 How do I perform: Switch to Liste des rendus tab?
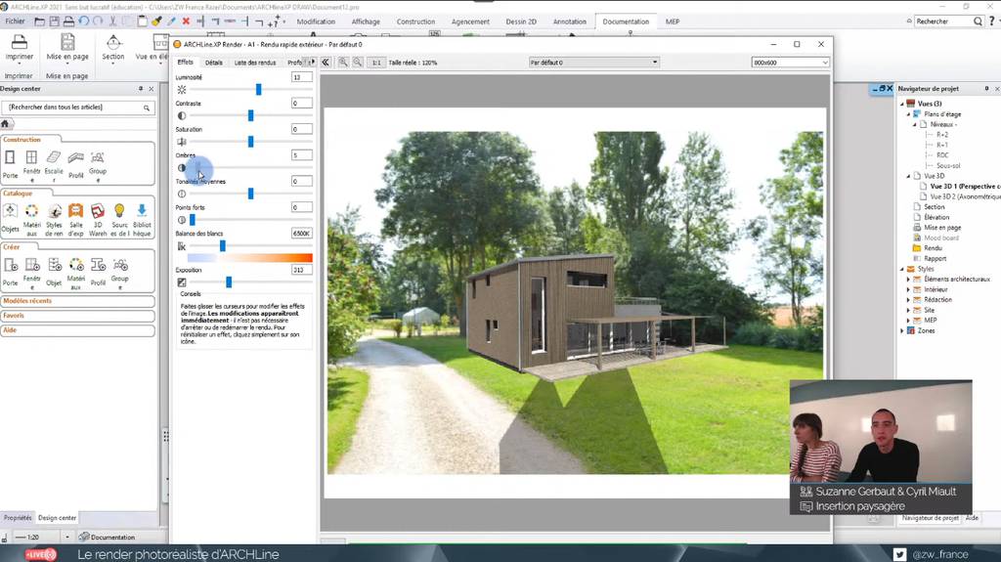click(x=255, y=63)
